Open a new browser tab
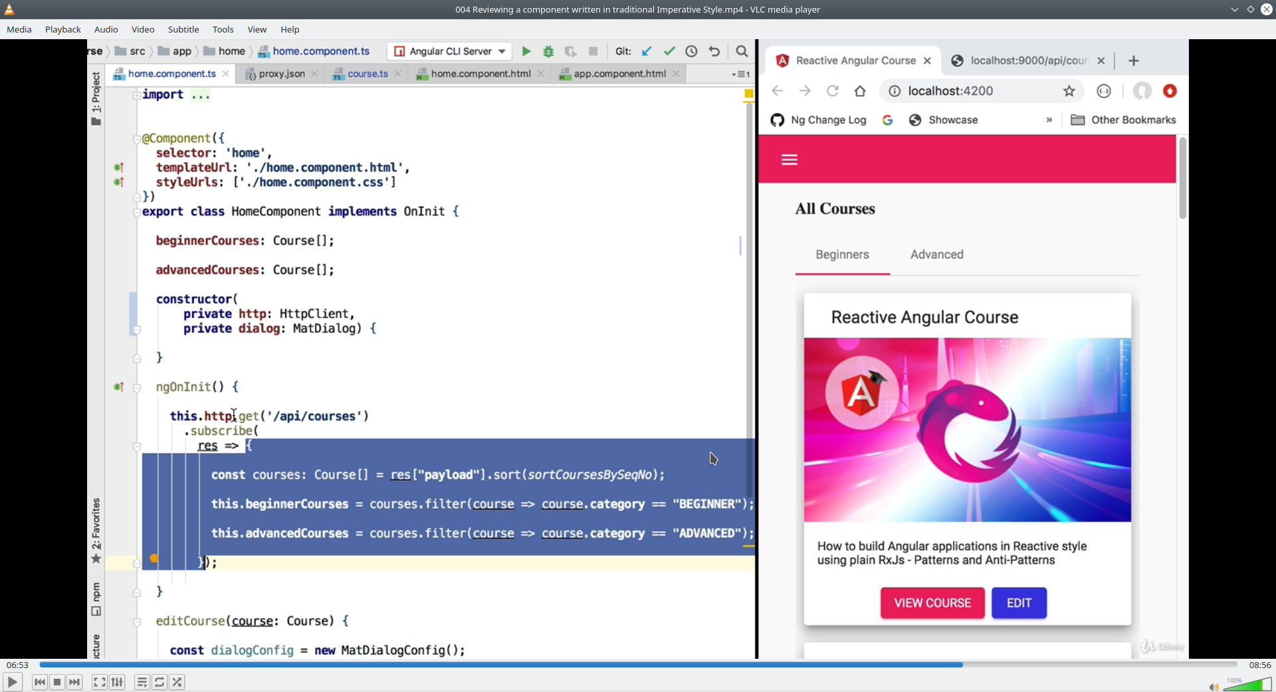Screen dimensions: 1276x692 point(1134,60)
